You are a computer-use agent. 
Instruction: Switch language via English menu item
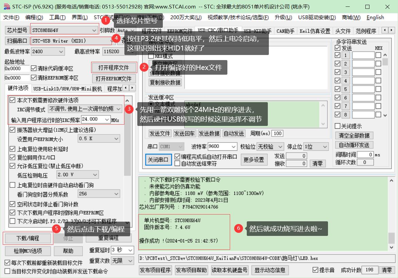point(375,17)
